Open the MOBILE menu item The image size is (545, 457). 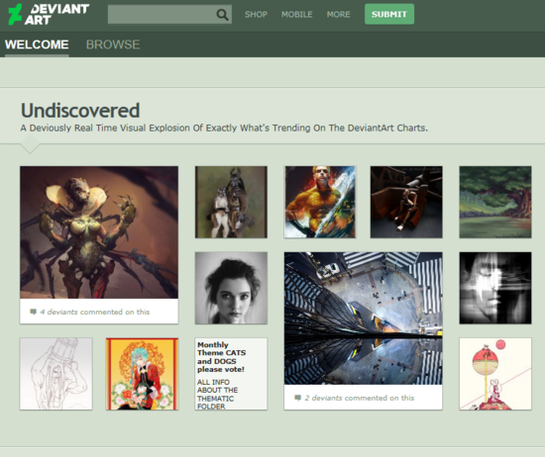pyautogui.click(x=297, y=15)
